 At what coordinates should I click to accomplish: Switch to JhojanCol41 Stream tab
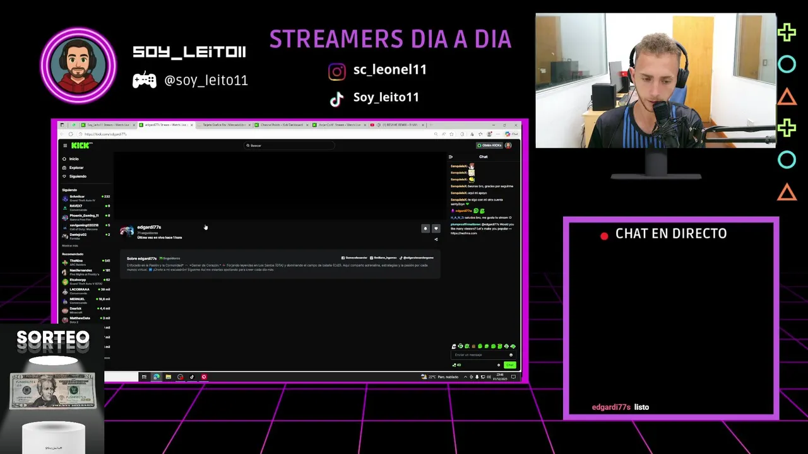[340, 125]
